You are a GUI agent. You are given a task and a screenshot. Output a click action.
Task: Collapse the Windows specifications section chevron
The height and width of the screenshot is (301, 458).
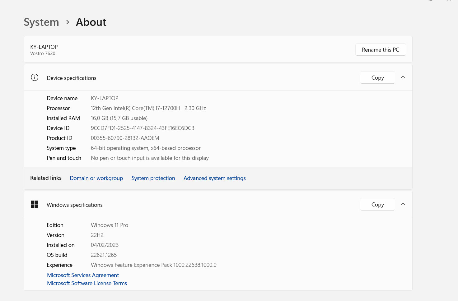tap(403, 204)
